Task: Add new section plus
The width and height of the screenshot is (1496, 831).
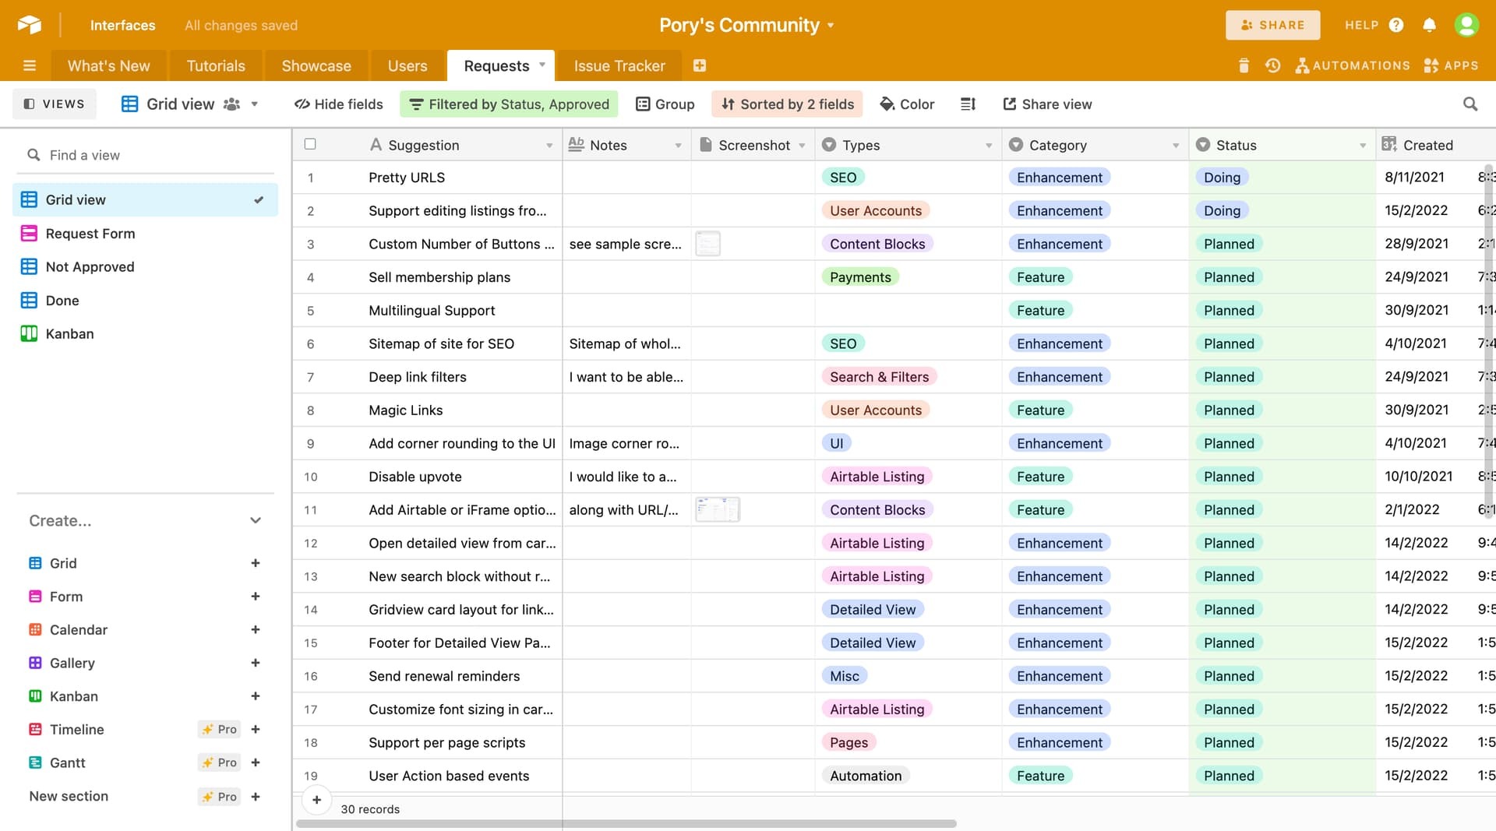Action: 256,797
